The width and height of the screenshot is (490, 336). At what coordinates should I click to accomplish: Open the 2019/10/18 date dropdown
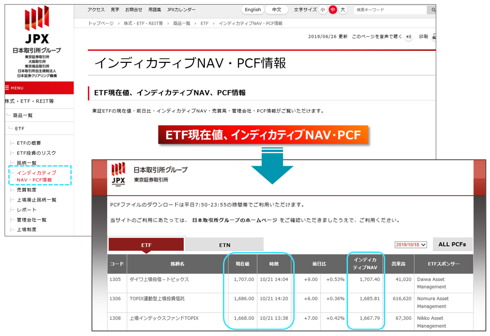pos(411,245)
